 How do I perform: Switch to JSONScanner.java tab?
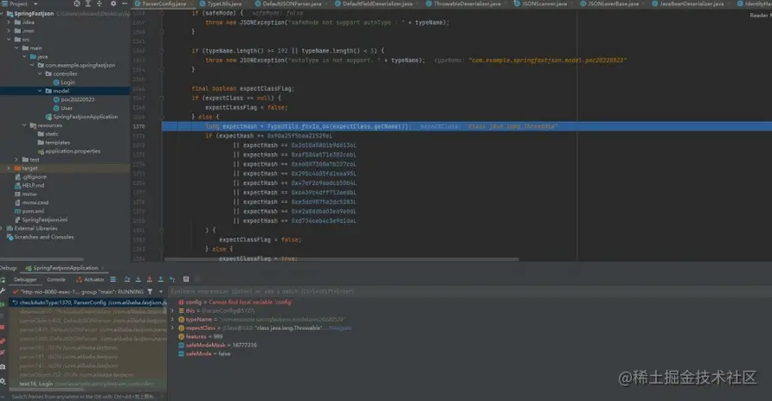[x=544, y=3]
